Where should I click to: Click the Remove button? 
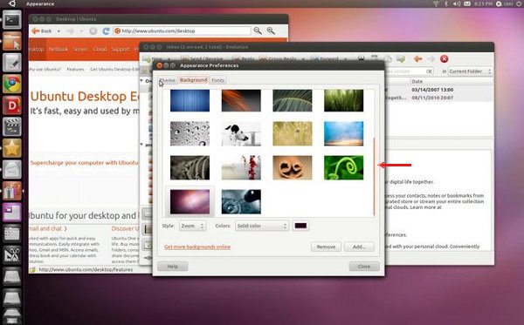[x=326, y=247]
